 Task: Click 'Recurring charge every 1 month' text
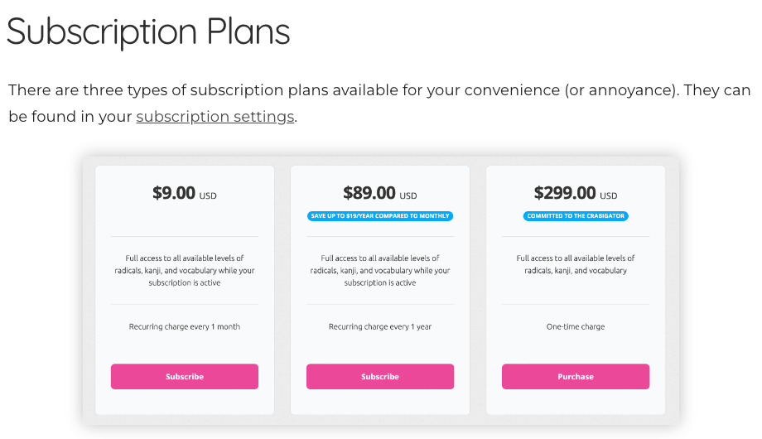tap(185, 326)
